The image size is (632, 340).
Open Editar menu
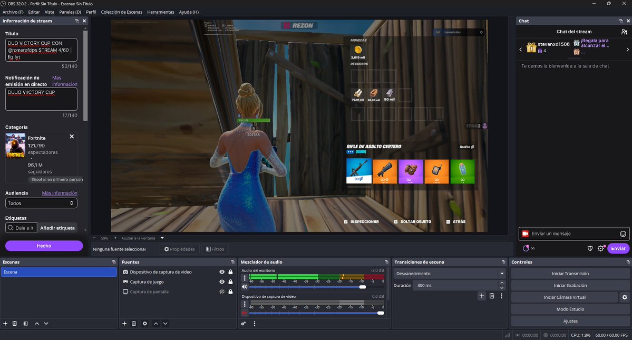point(34,12)
